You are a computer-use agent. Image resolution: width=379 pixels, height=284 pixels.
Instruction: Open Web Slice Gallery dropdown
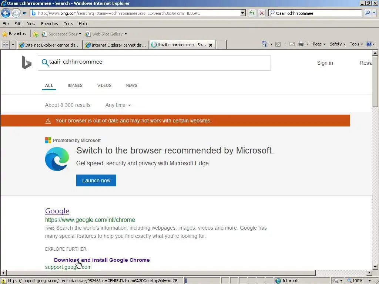tap(106, 34)
